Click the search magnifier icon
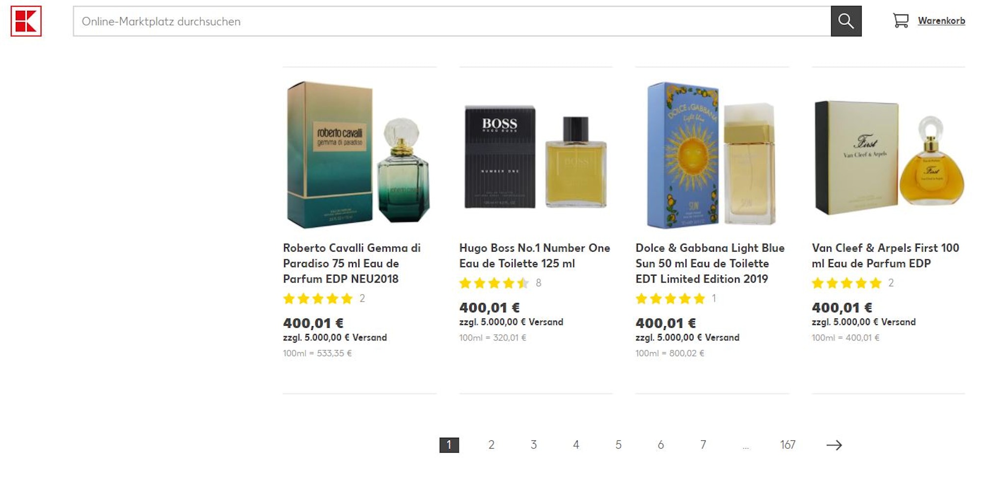This screenshot has height=484, width=982. click(x=846, y=21)
